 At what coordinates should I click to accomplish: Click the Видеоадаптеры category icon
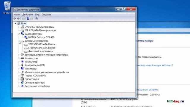(22, 34)
